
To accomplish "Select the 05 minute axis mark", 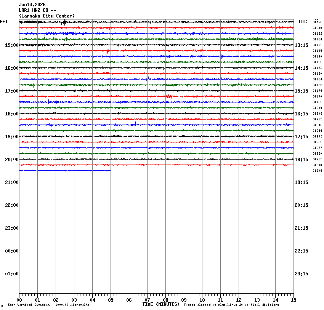I will 111,300.
